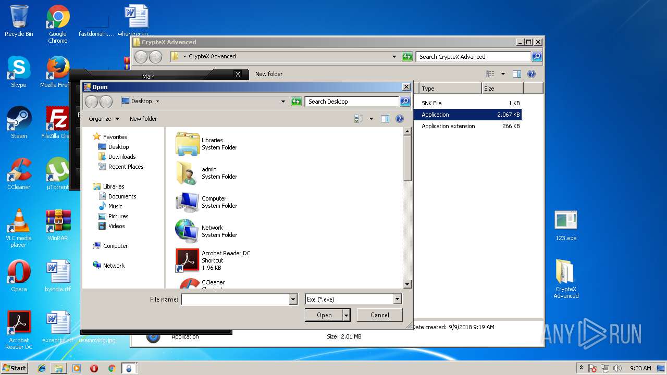
Task: Open the Exe (*.exe) file type dropdown
Action: pos(397,299)
